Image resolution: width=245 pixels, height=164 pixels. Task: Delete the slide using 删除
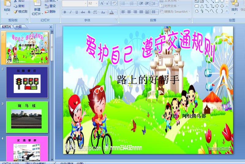click(x=50, y=11)
